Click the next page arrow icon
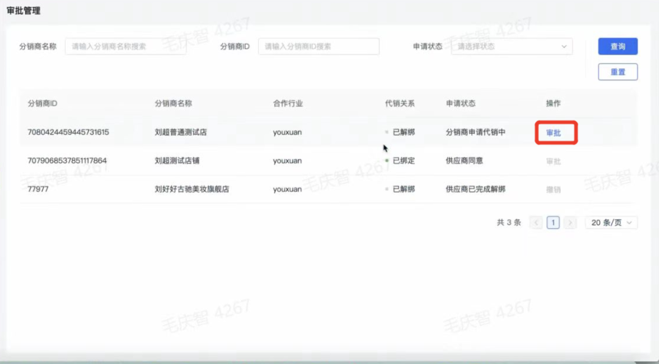The image size is (659, 364). pos(570,223)
